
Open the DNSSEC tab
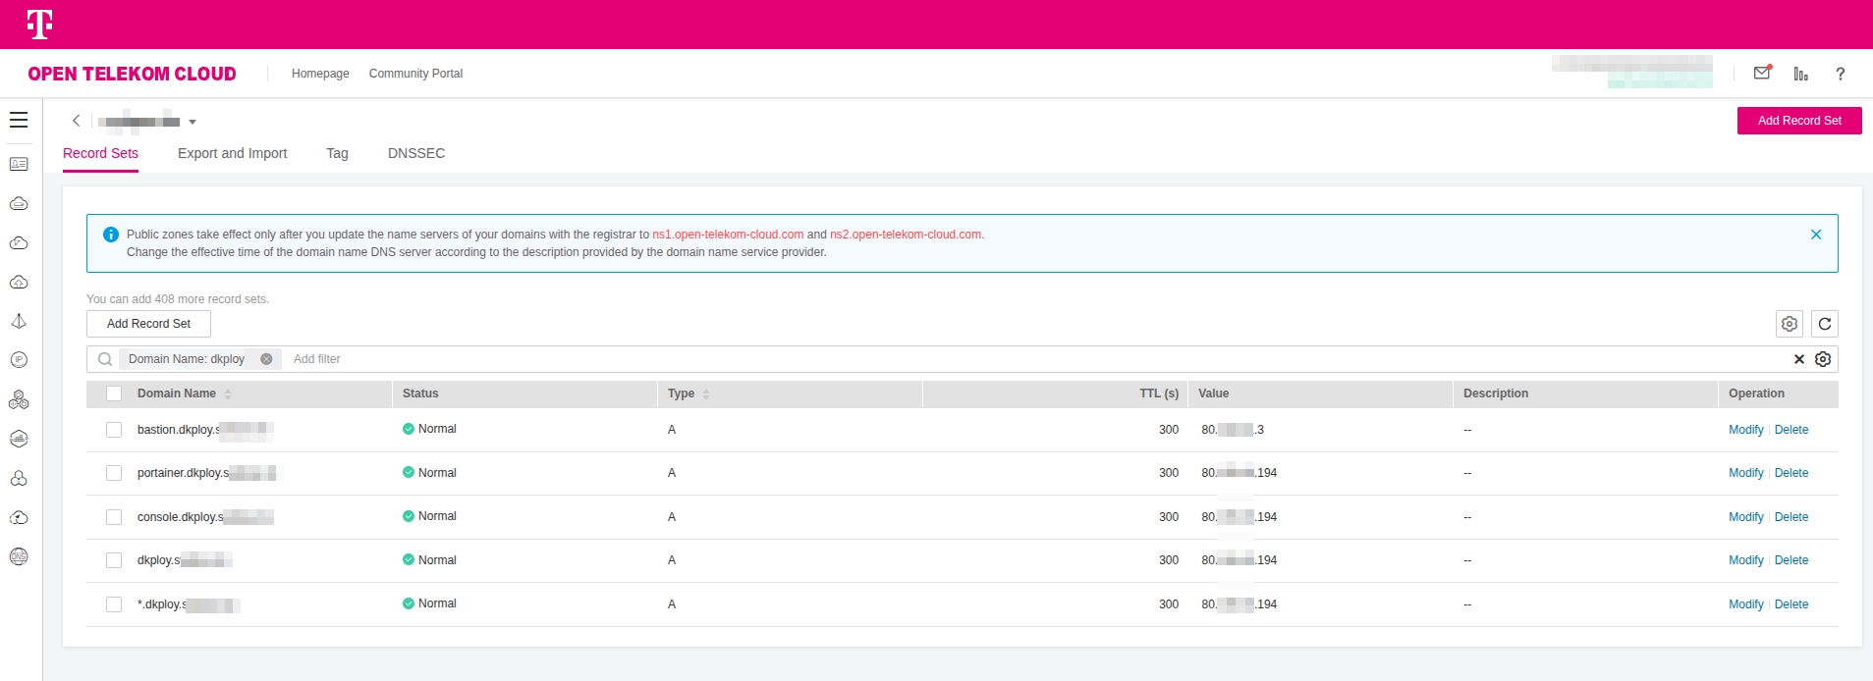pyautogui.click(x=415, y=153)
